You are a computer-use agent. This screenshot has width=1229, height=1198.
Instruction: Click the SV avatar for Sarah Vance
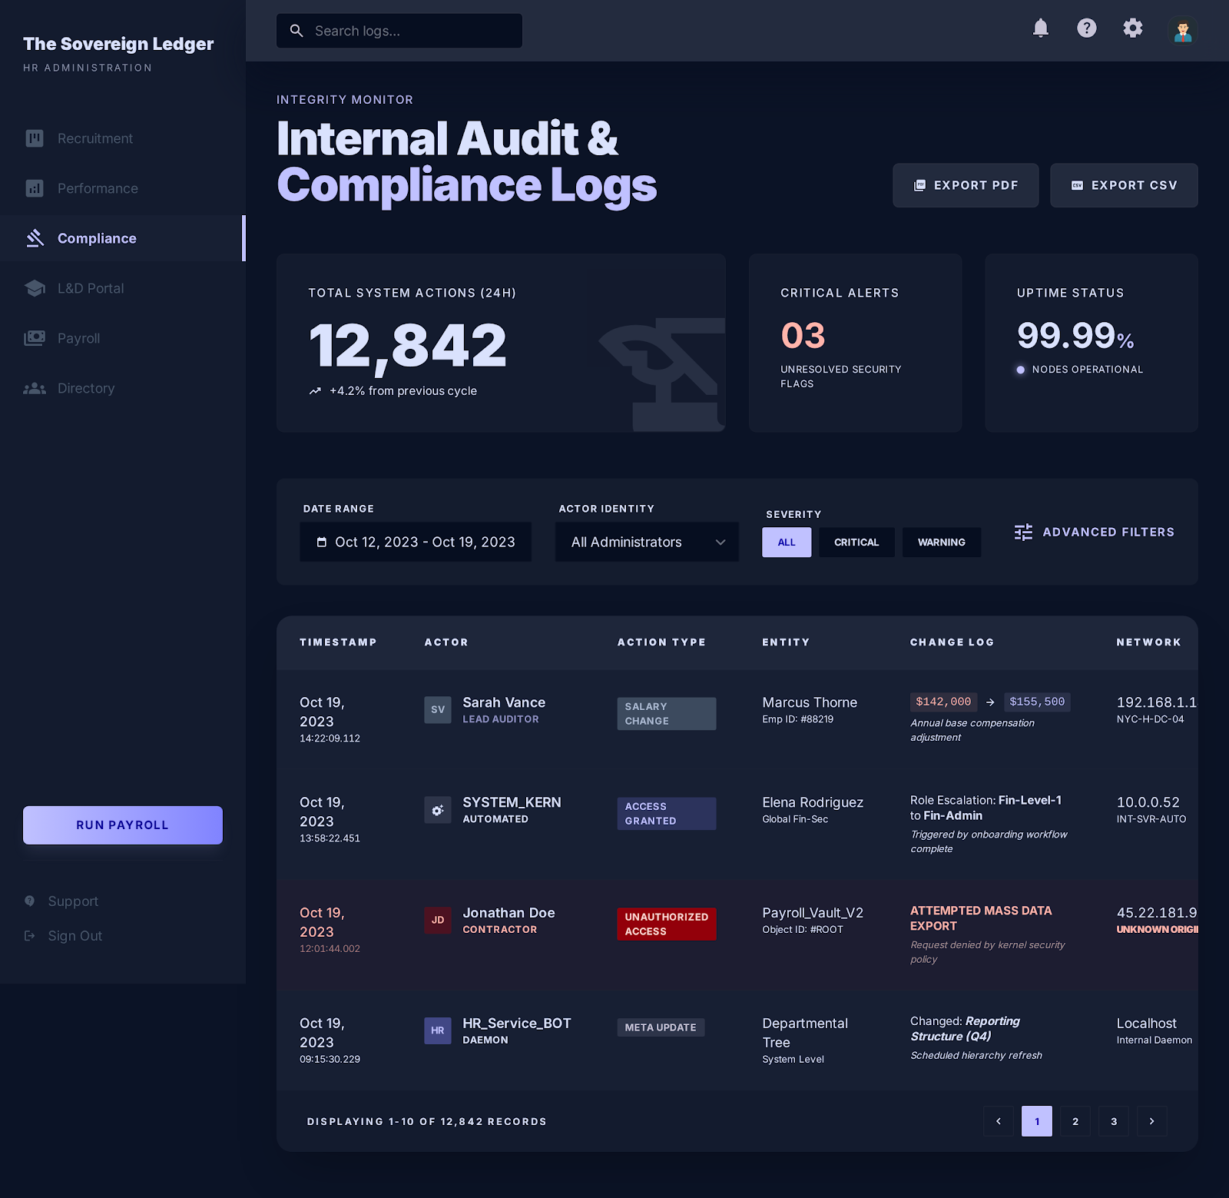coord(438,709)
